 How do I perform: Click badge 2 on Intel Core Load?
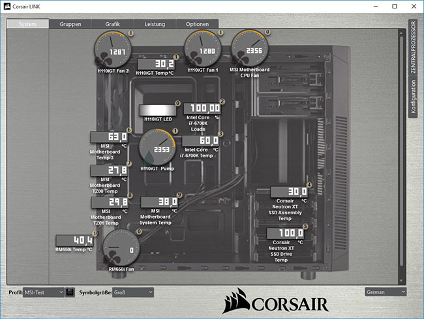click(x=222, y=102)
